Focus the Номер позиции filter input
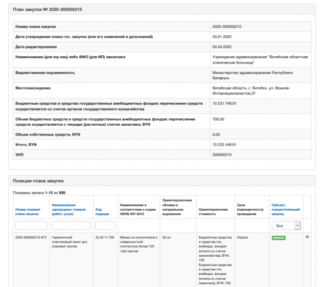324x287 pixels. (31, 225)
